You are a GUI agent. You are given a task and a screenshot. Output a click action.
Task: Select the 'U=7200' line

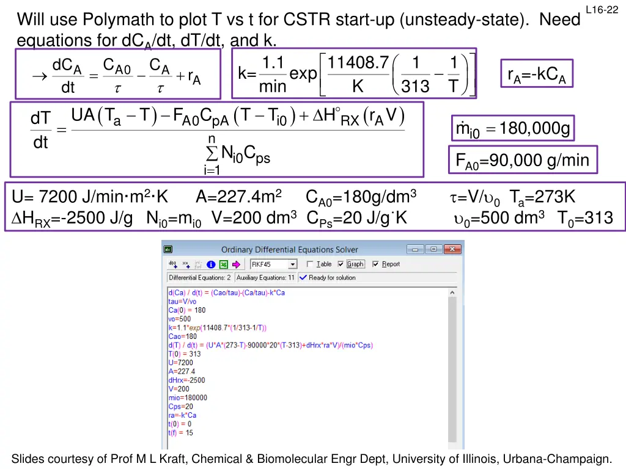[x=180, y=363]
